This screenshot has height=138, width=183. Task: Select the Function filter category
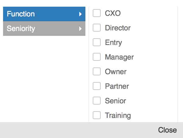21,14
